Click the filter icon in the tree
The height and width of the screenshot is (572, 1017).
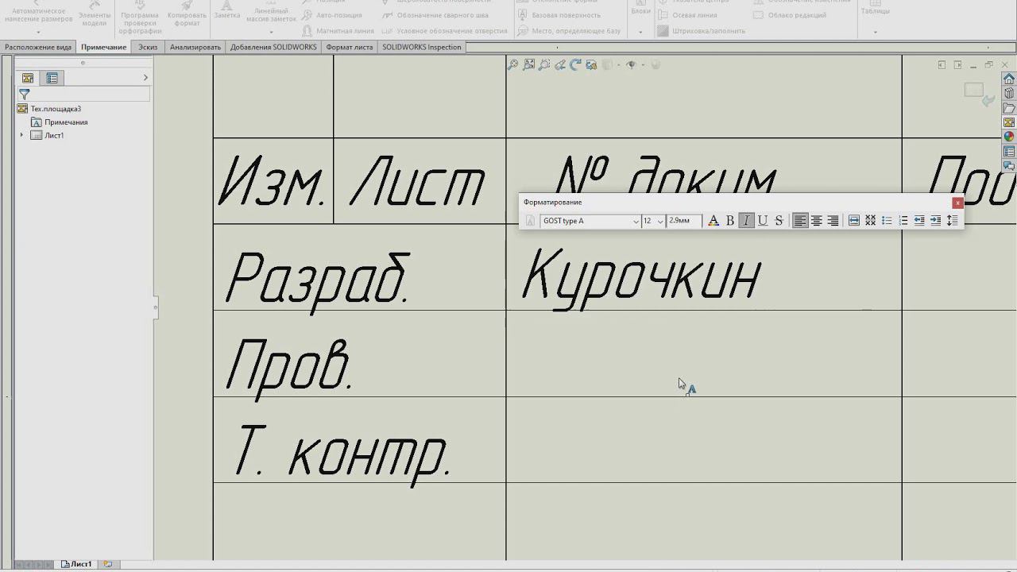click(24, 94)
